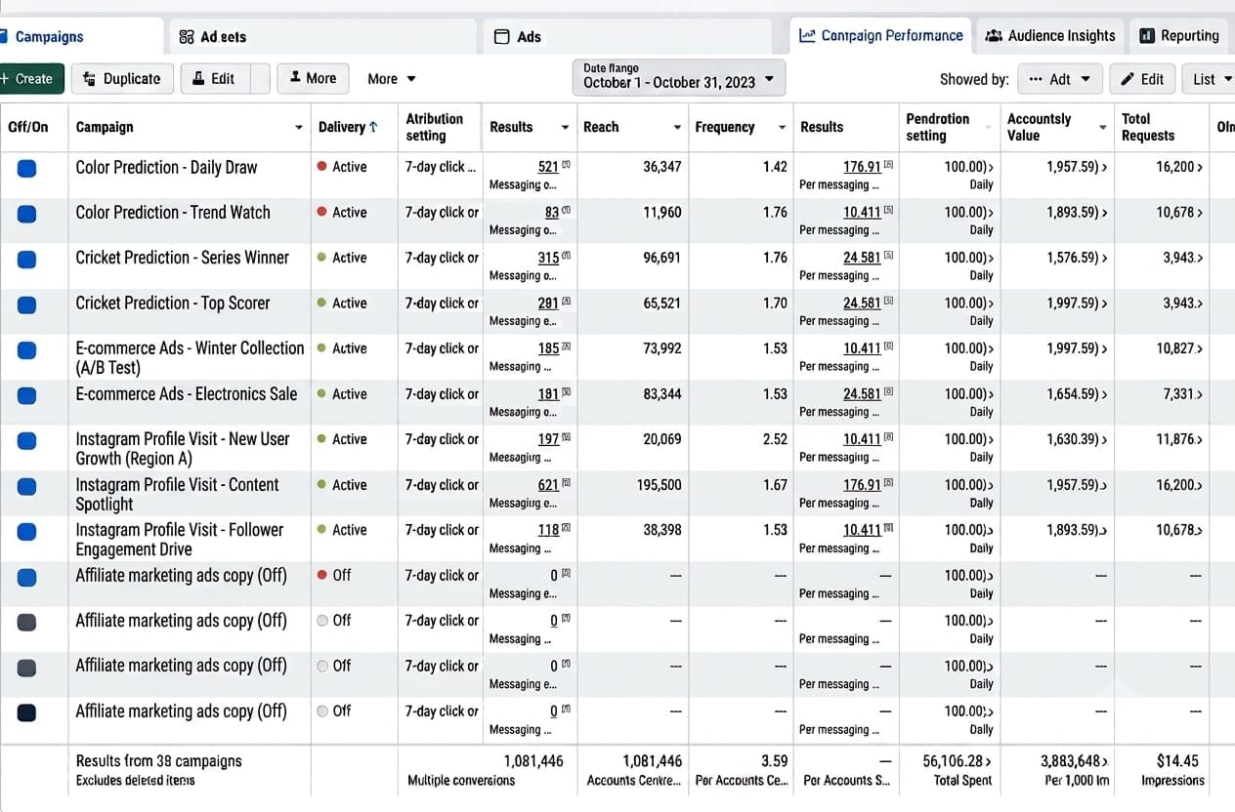Click Total Requests 7,331 in Electronics Sale row
This screenshot has height=812, width=1235.
coord(1182,394)
